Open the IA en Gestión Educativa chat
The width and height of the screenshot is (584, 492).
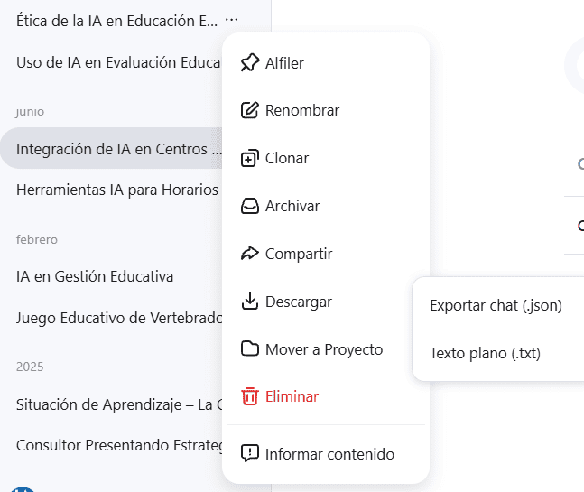click(x=112, y=277)
